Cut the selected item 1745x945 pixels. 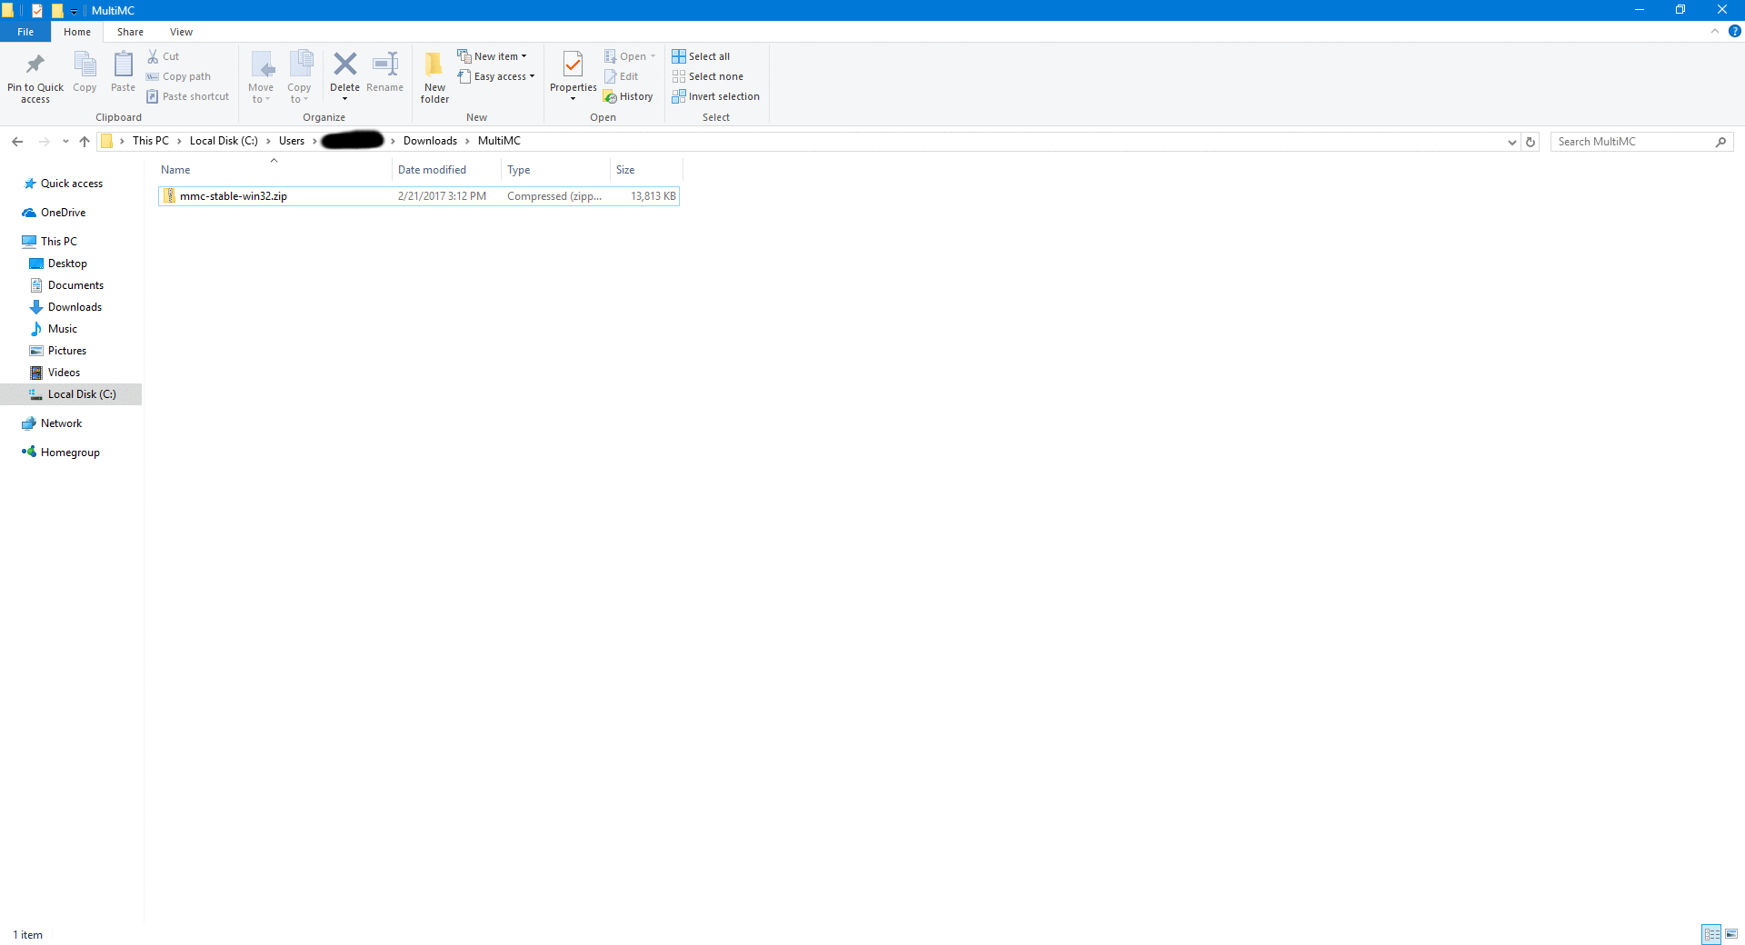tap(164, 56)
